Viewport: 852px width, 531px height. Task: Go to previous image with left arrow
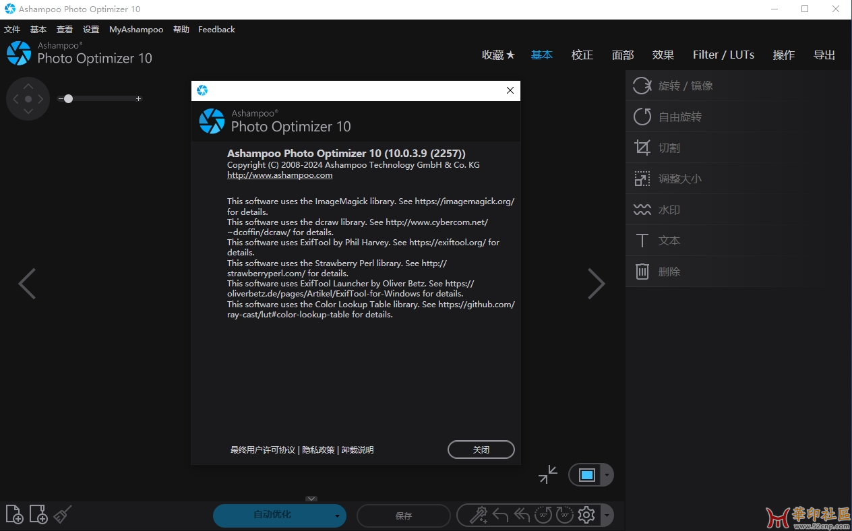(x=27, y=284)
